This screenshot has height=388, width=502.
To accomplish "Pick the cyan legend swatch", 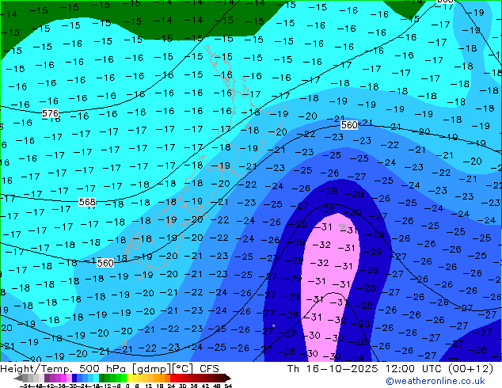I will click(x=97, y=378).
